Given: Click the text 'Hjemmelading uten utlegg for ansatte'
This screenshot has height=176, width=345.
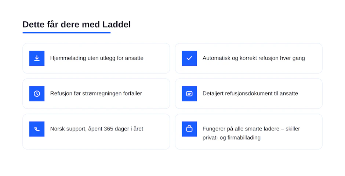Looking at the screenshot, I should pyautogui.click(x=97, y=58).
